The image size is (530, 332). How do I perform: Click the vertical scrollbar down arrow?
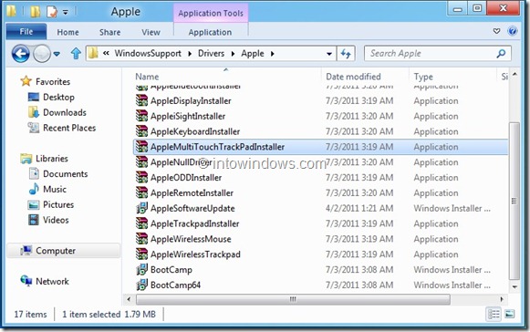pyautogui.click(x=514, y=287)
